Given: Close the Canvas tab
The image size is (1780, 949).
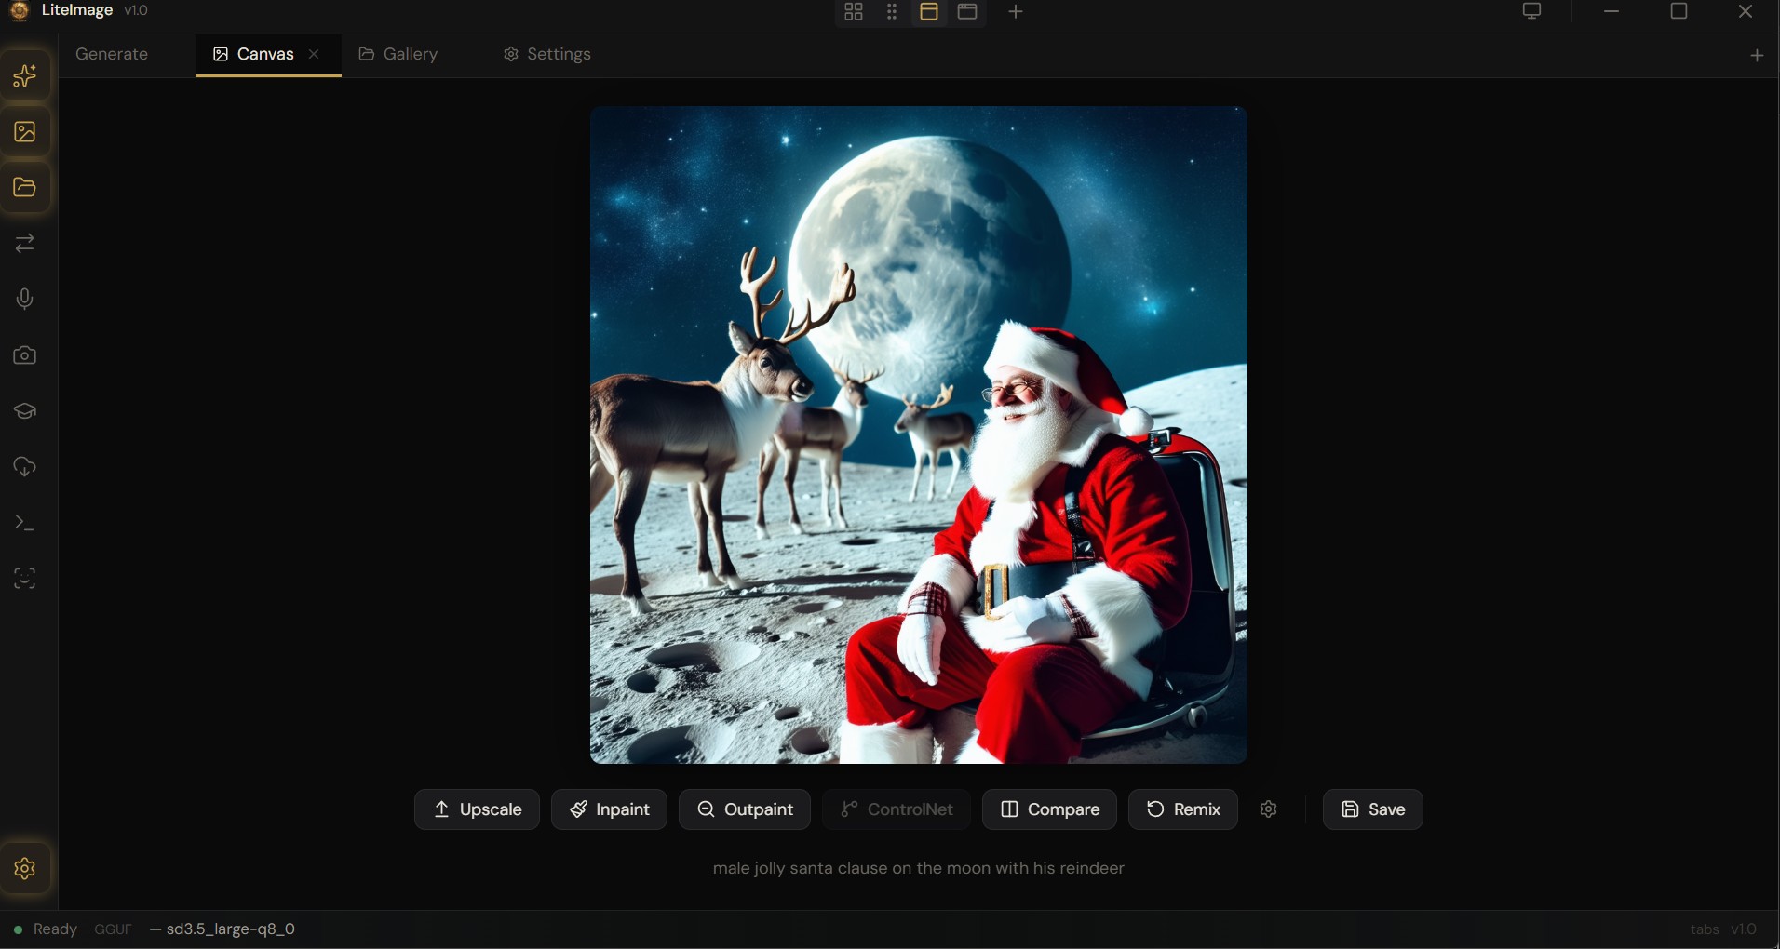Looking at the screenshot, I should click(x=314, y=54).
